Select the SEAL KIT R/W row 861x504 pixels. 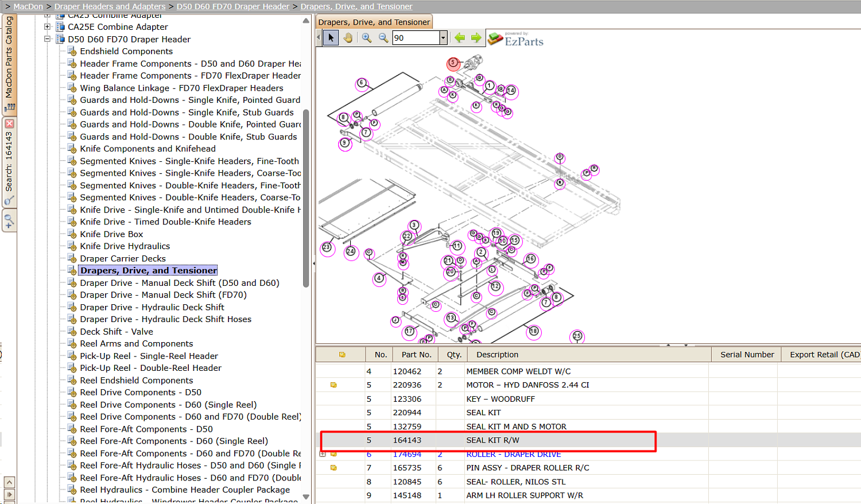(588, 440)
